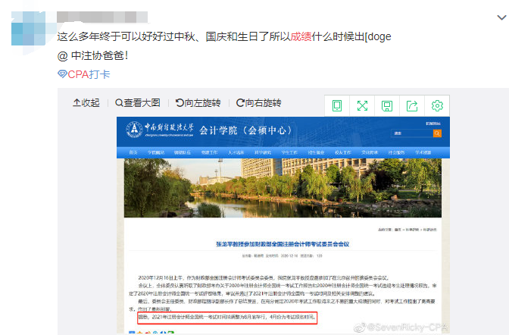Open larger image via 查看大图

click(x=137, y=103)
